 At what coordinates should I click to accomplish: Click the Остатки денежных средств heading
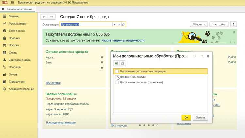coord(67,52)
